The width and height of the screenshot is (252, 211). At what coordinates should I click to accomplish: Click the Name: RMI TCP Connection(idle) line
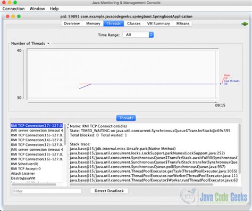(98, 126)
